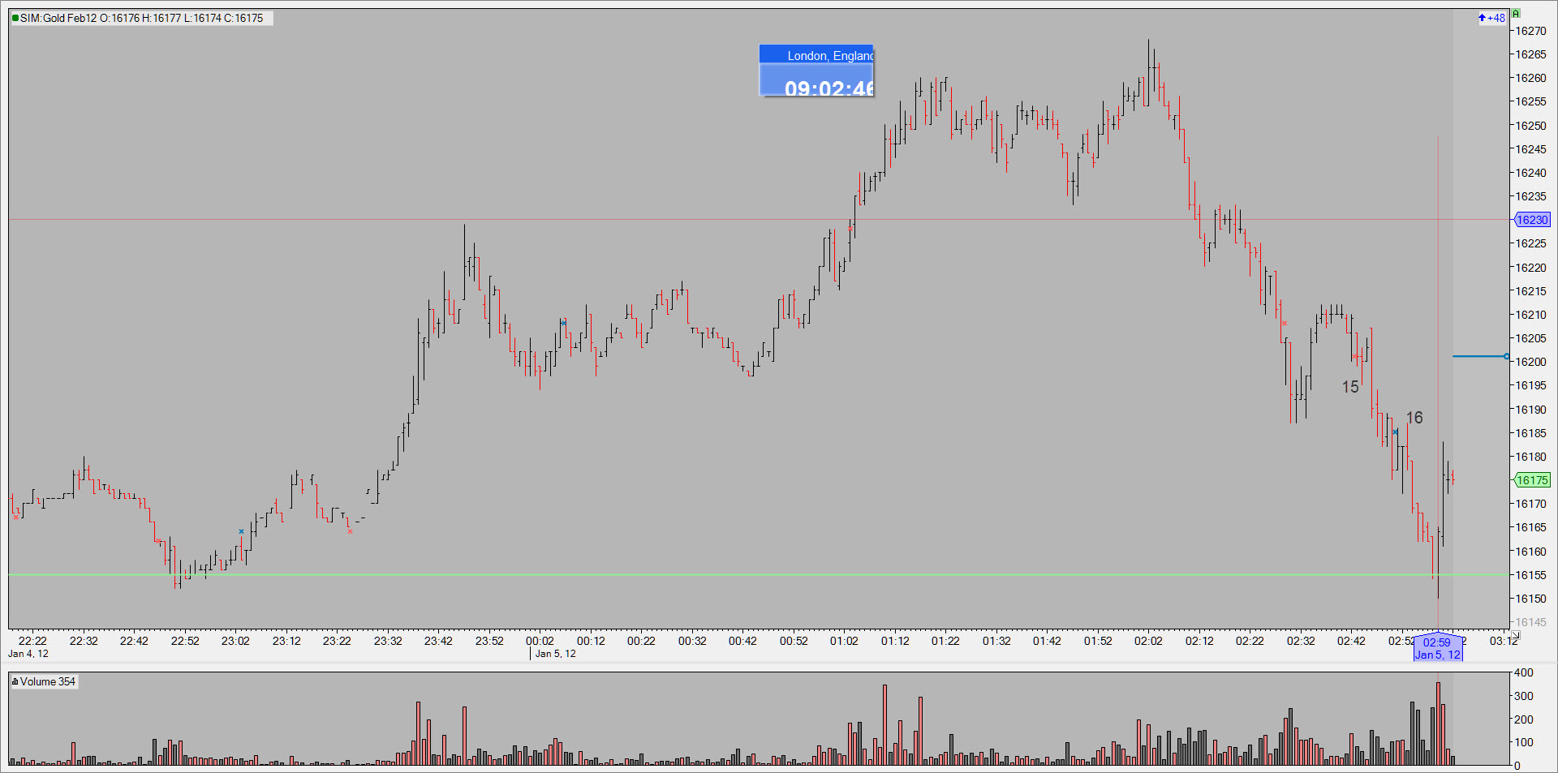This screenshot has height=773, width=1558.
Task: Select the annotation text 15 on chart
Action: pyautogui.click(x=1350, y=387)
